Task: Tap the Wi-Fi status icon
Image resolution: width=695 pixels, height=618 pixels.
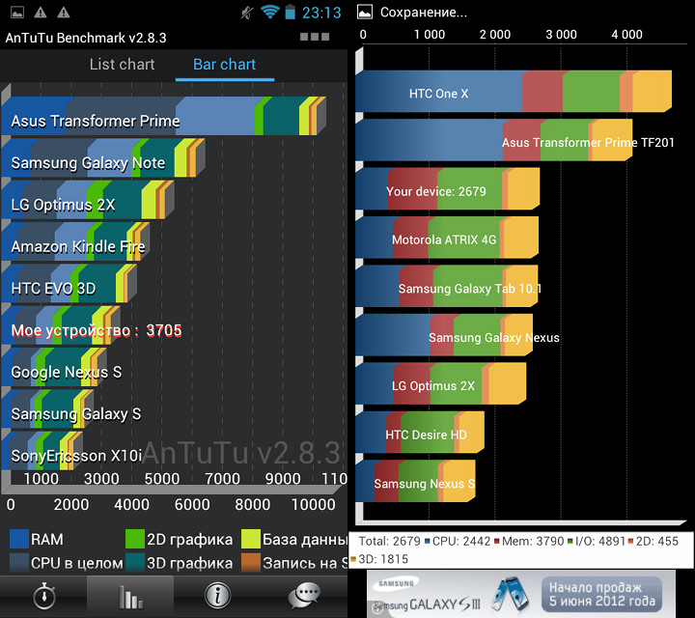Action: click(269, 12)
